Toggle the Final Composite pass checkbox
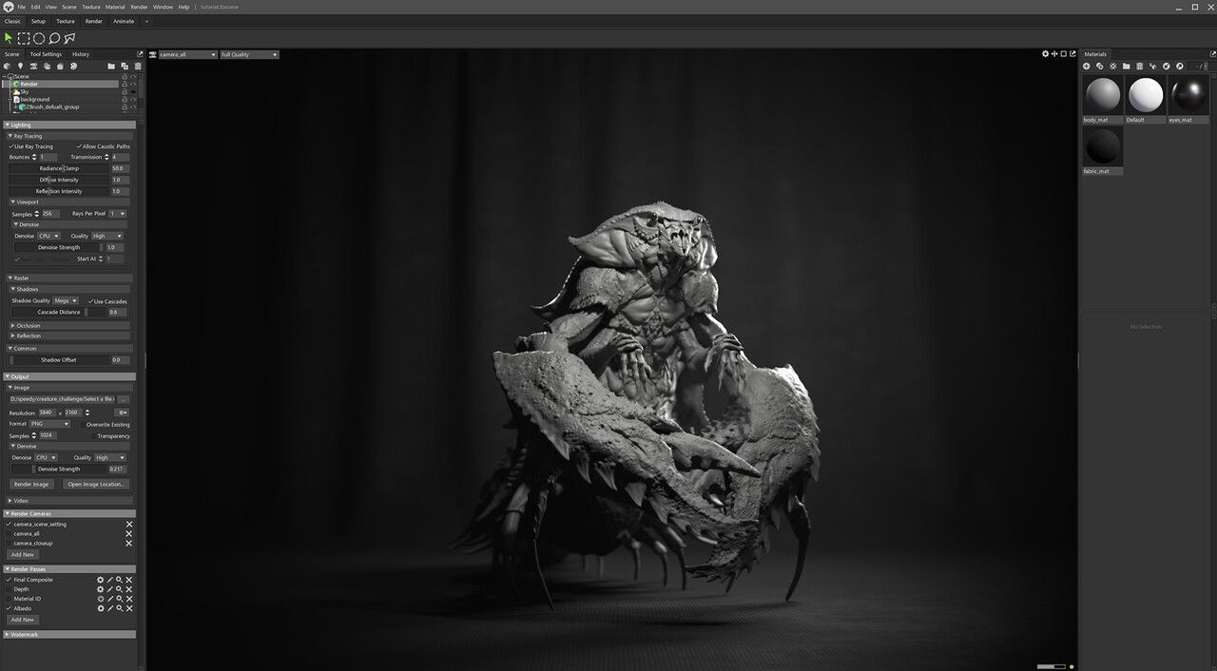This screenshot has height=671, width=1217. coord(9,580)
